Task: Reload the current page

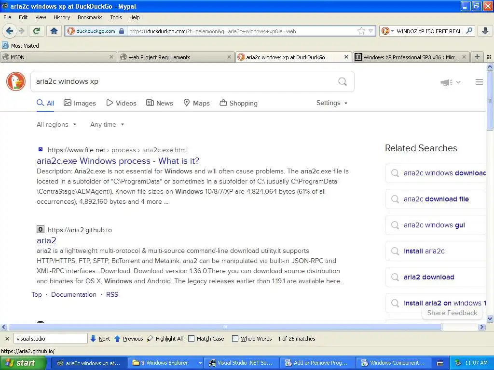Action: coord(37,31)
